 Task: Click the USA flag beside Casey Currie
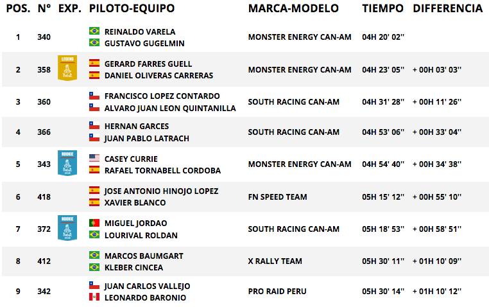(x=94, y=158)
